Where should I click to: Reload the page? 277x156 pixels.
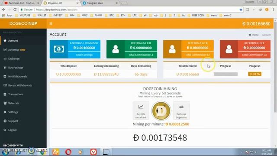click(15, 10)
